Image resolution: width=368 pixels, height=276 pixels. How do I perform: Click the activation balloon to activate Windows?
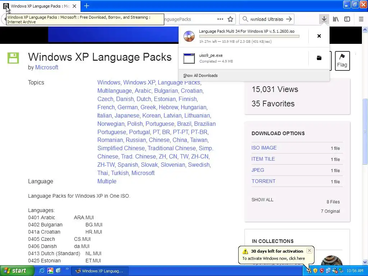pyautogui.click(x=273, y=258)
